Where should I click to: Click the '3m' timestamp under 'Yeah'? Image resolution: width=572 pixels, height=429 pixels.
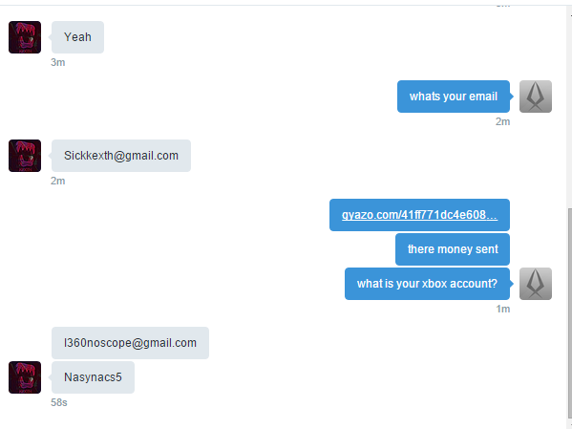pos(58,62)
